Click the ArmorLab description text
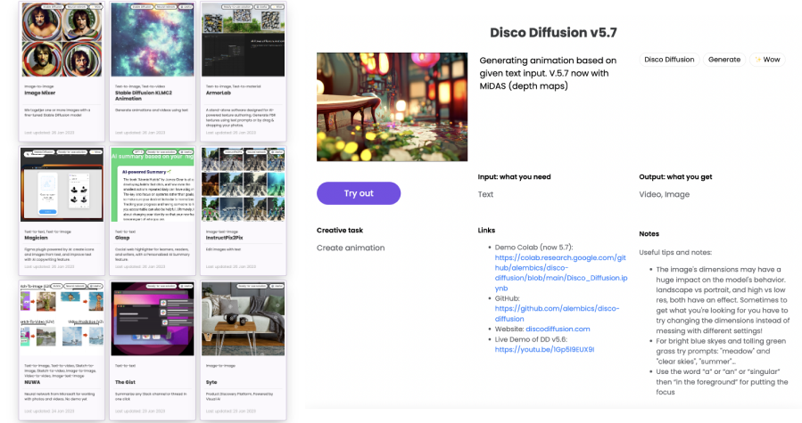The height and width of the screenshot is (423, 802). (240, 118)
